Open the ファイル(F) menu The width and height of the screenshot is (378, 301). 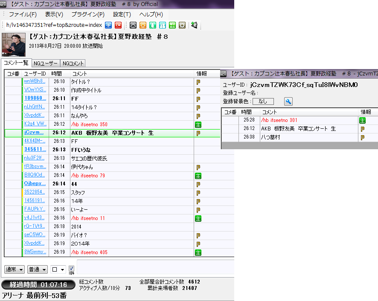point(23,14)
